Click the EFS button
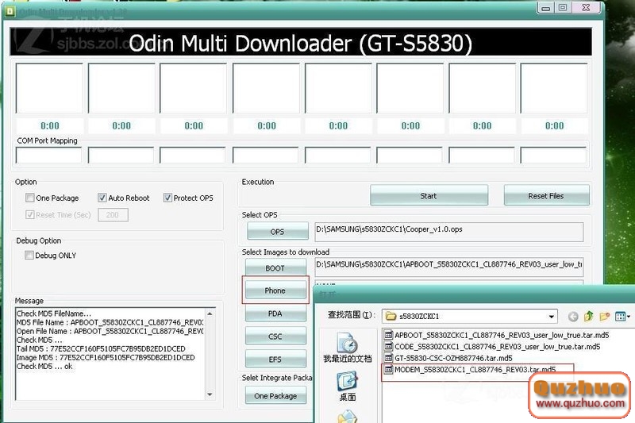The height and width of the screenshot is (423, 635). (275, 359)
